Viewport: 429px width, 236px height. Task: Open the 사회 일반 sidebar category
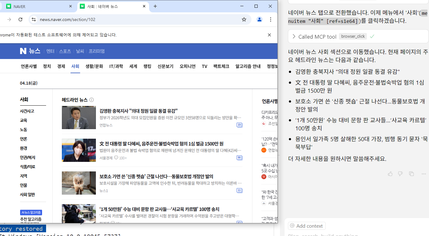pos(27,194)
